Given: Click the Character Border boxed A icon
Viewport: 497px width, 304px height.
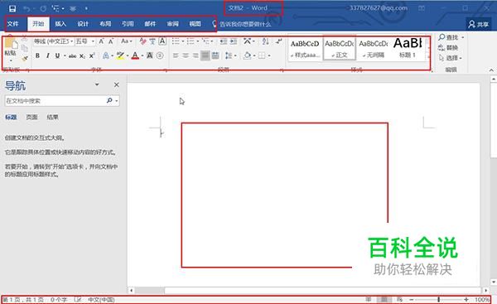Looking at the screenshot, I should 162,41.
